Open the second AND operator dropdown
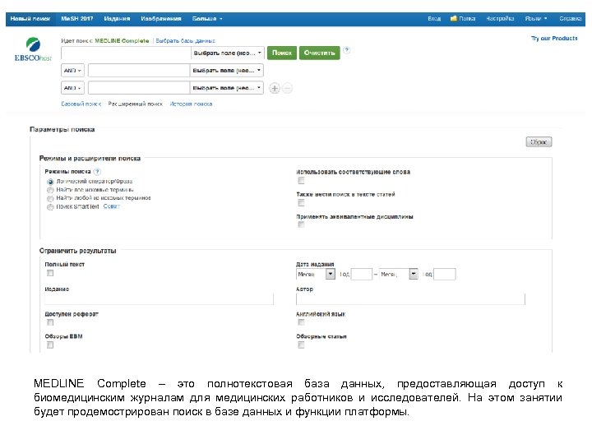 [72, 88]
